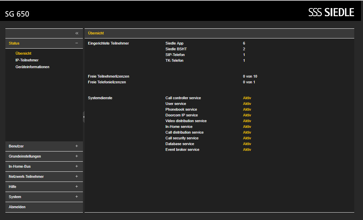Expand Grundeinstellungen plus icon
This screenshot has width=363, height=220.
(77, 156)
